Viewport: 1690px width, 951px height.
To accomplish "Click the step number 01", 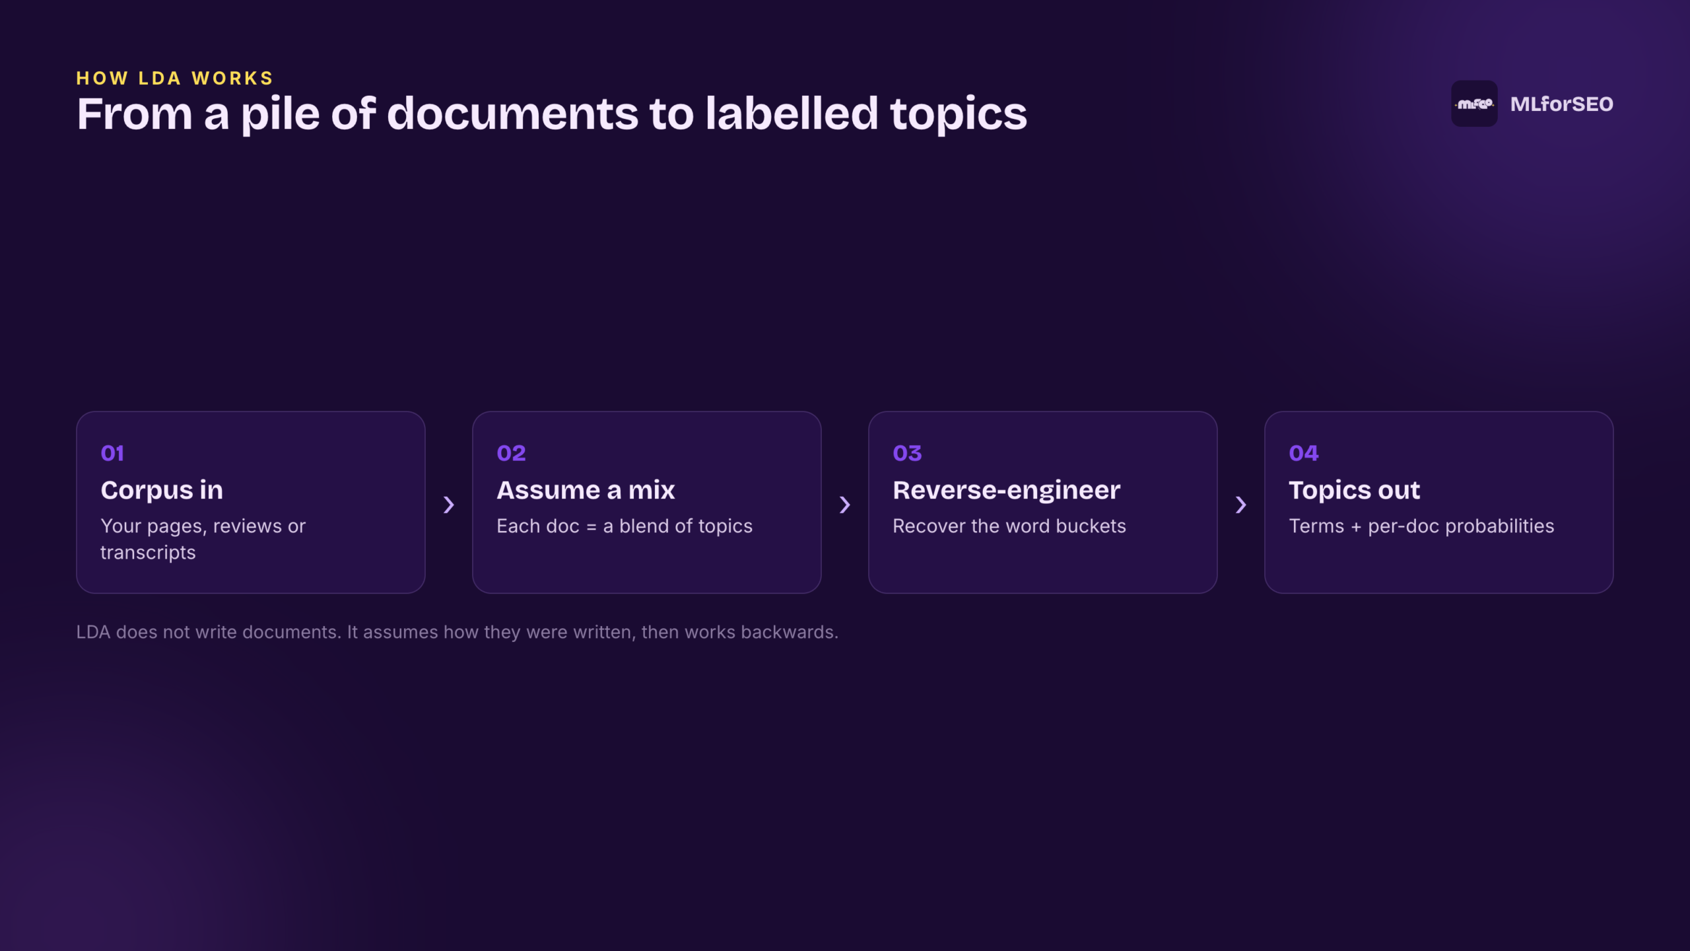I will point(112,453).
